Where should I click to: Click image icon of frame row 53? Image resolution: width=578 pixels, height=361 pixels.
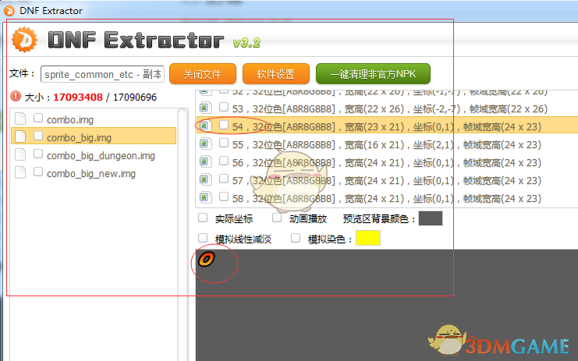click(x=205, y=108)
